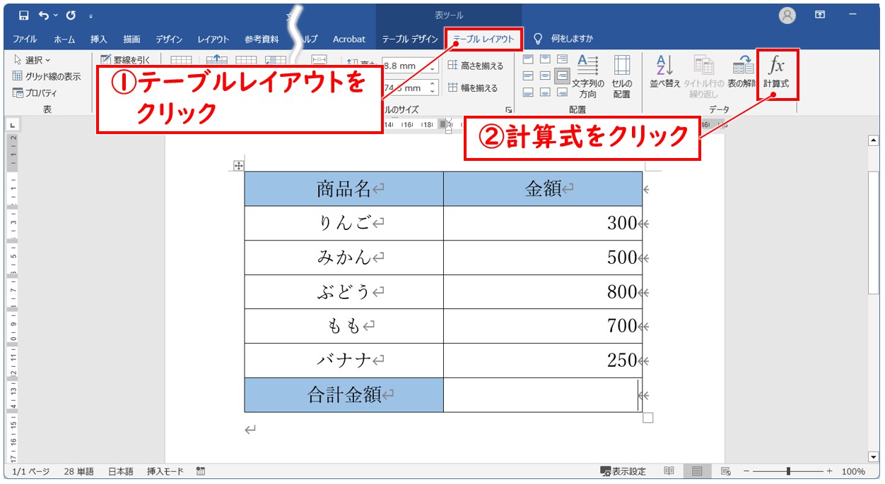The height and width of the screenshot is (484, 885).
Task: Open the Quick Access Toolbar customize dropdown
Action: (90, 16)
